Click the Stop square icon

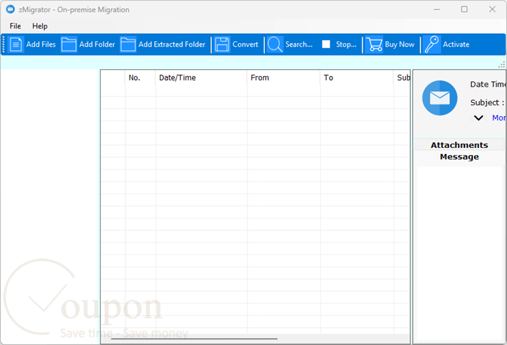(326, 44)
